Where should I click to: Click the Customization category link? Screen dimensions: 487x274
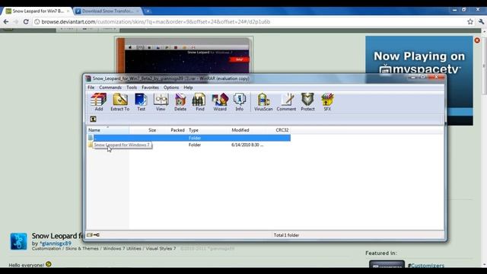(x=46, y=249)
